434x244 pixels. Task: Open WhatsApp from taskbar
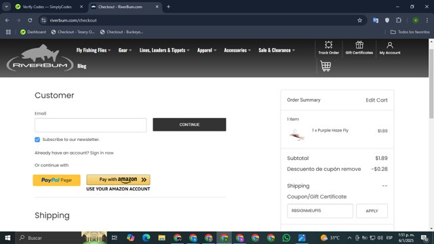click(286, 238)
